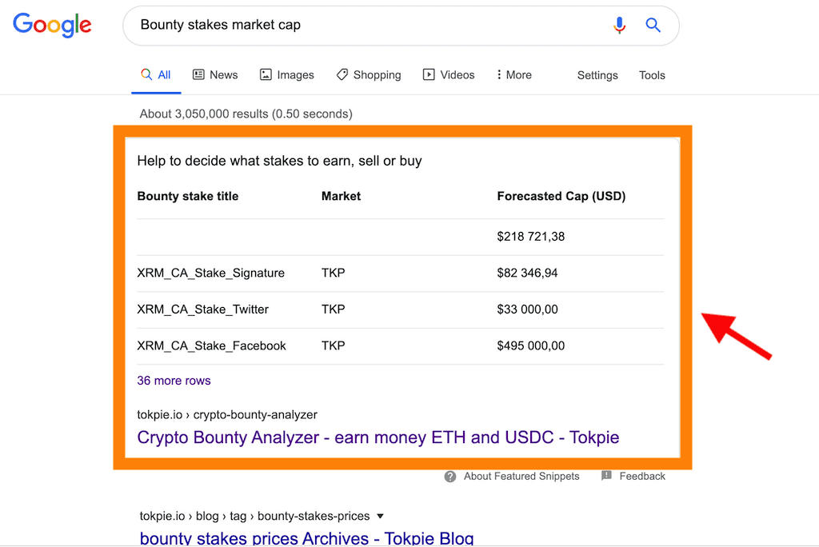Screen dimensions: 819x547
Task: Click the Google logo
Action: point(52,25)
